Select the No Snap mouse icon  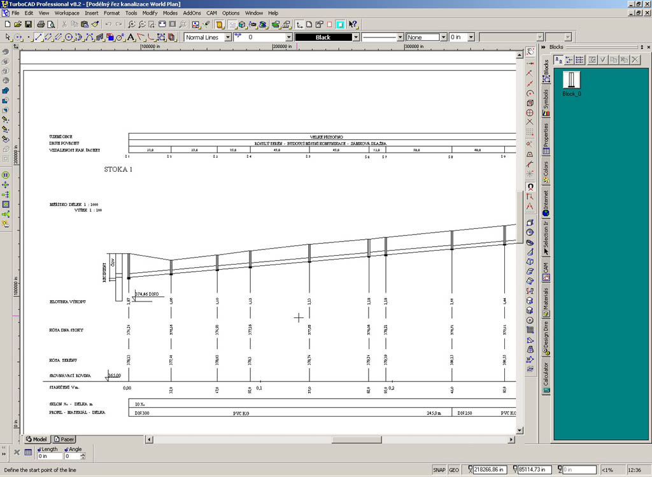530,52
